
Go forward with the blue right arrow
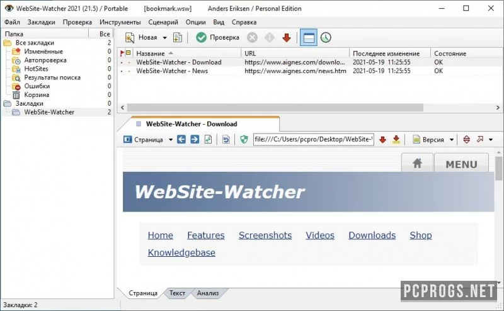[x=195, y=139]
